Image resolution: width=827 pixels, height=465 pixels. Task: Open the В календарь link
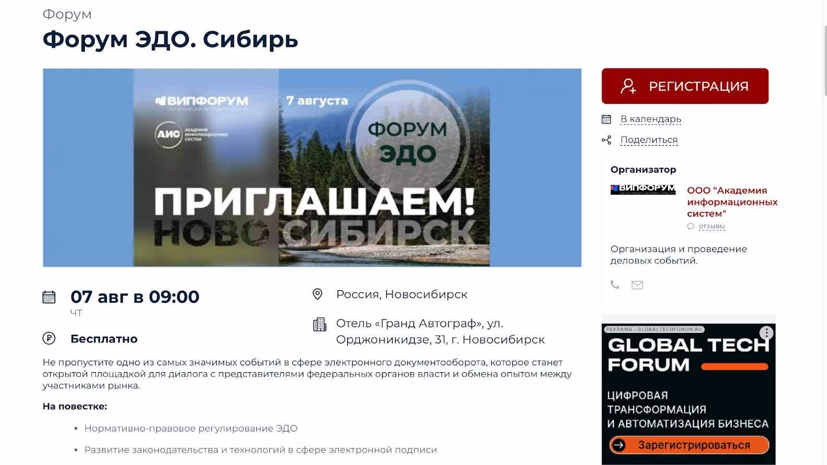coord(651,119)
